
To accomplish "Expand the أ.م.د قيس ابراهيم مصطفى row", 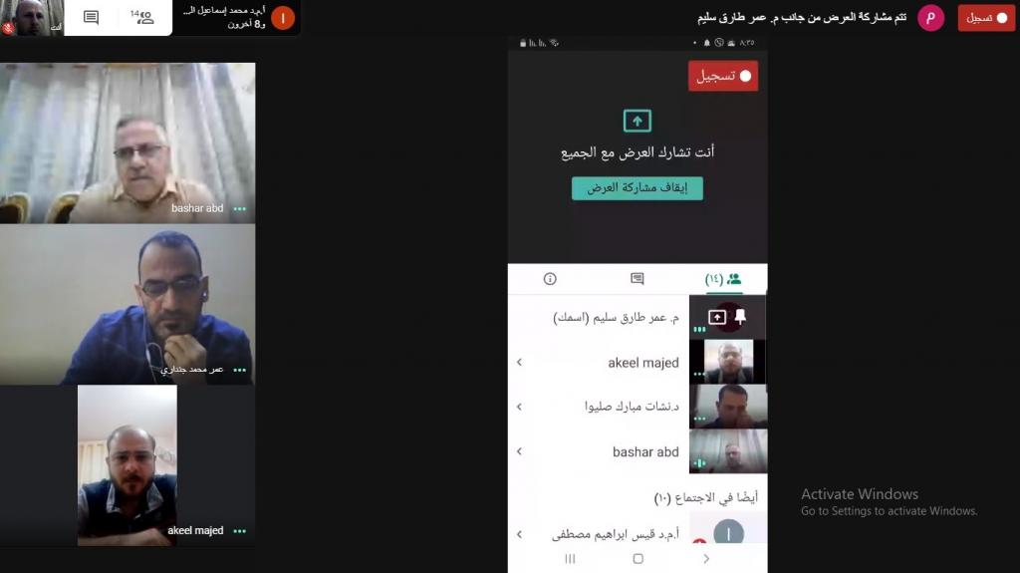I will point(519,534).
